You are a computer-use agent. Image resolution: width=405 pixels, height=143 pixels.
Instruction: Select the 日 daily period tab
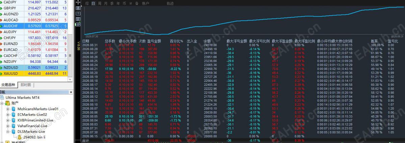[x=93, y=4]
